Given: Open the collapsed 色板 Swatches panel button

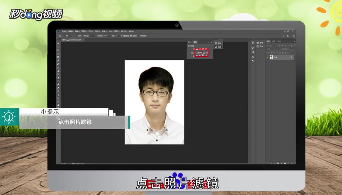Looking at the screenshot, I should 260,46.
